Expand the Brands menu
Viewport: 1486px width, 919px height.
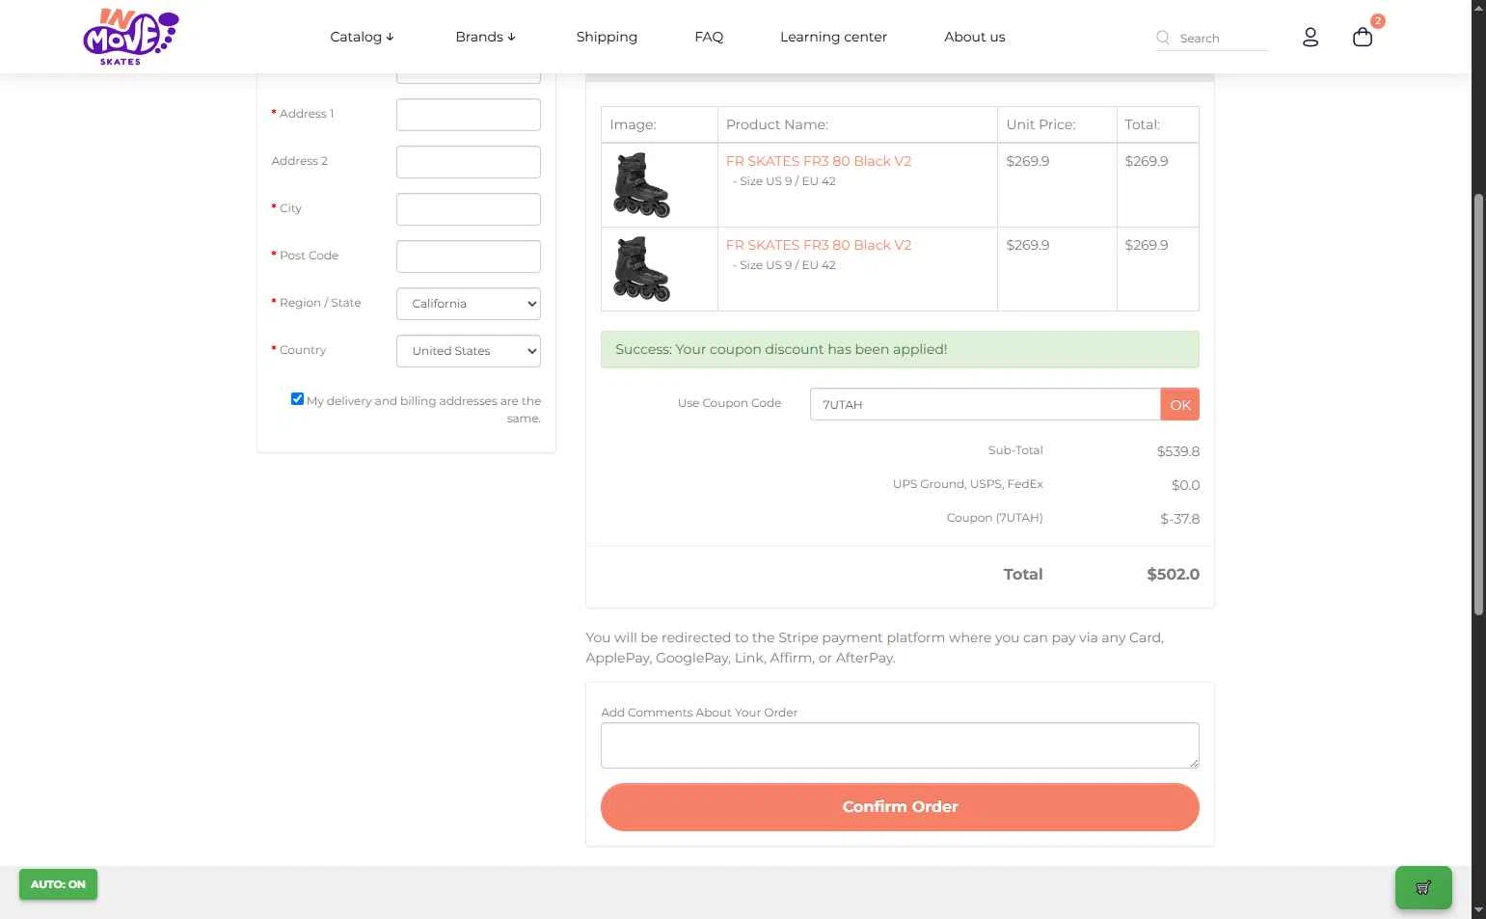485,37
